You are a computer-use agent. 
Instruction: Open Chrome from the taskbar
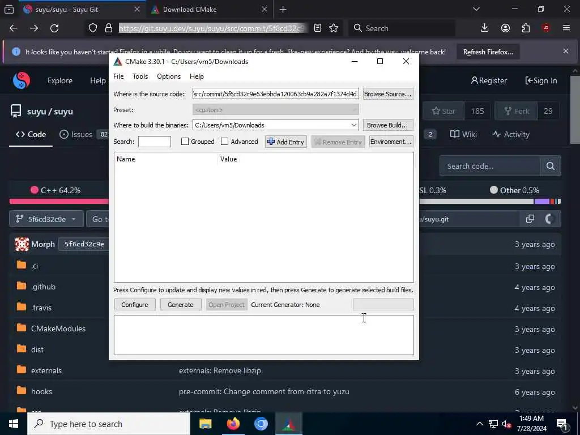pyautogui.click(x=261, y=424)
